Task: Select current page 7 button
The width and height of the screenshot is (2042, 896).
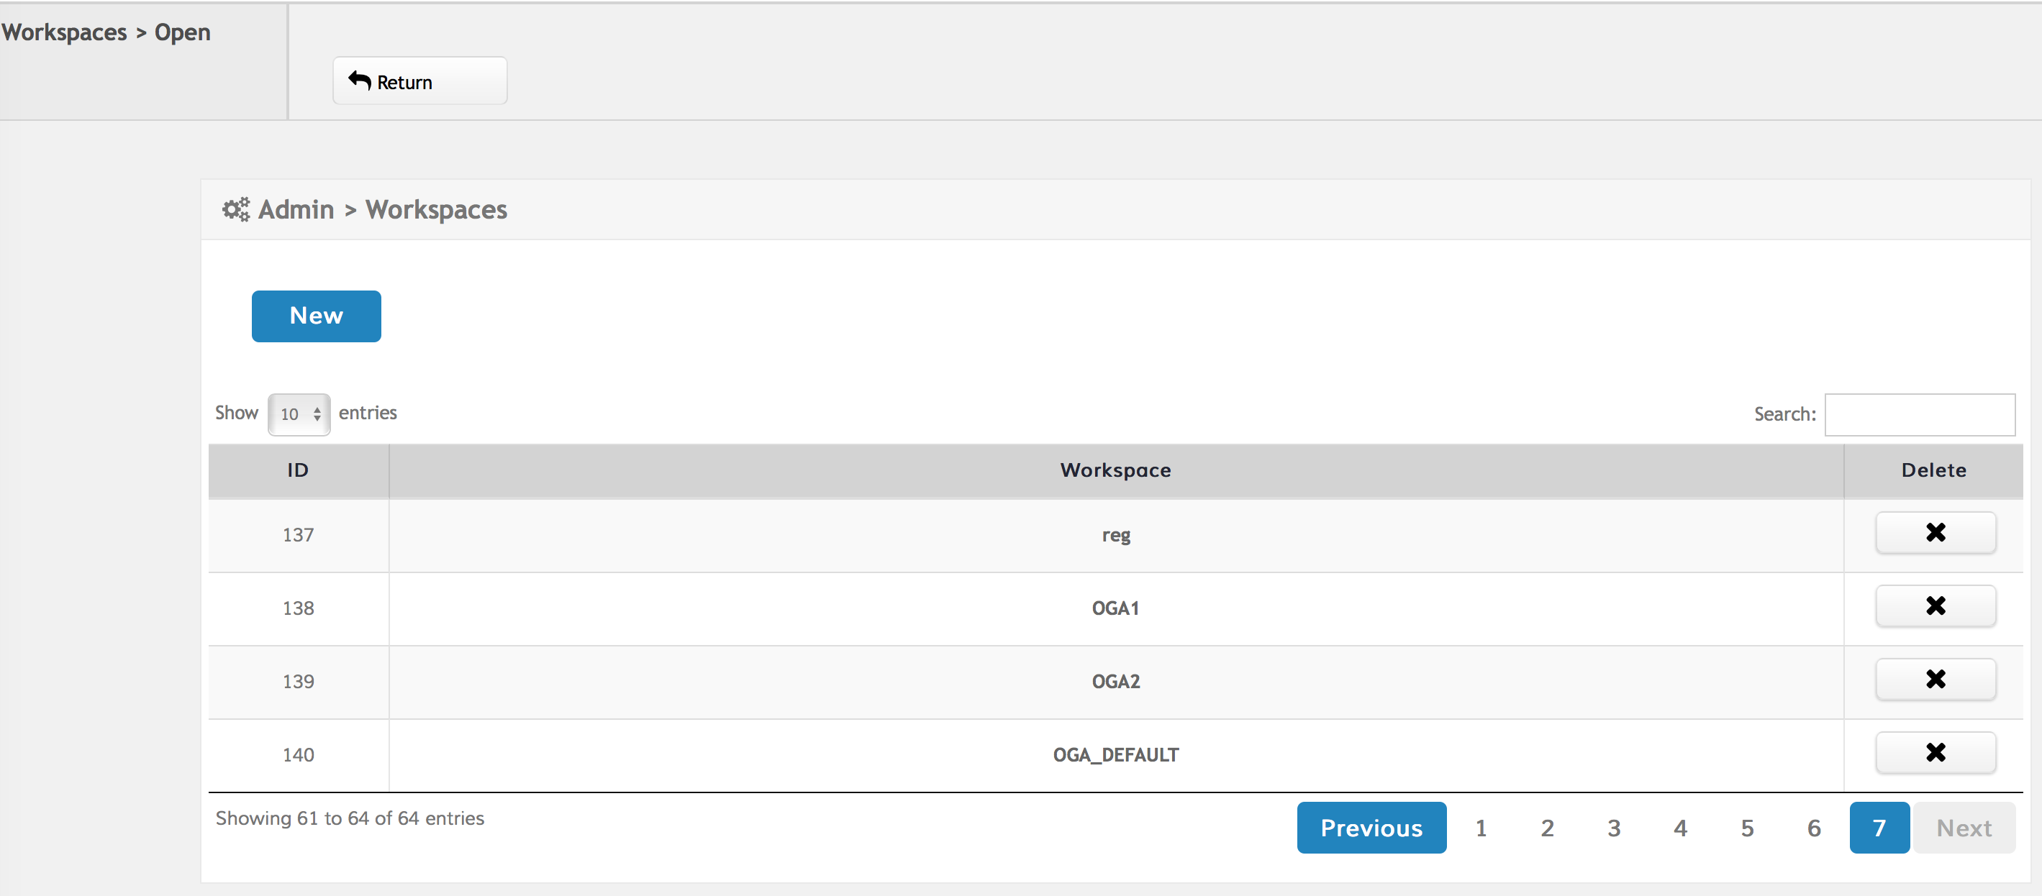Action: pyautogui.click(x=1879, y=828)
